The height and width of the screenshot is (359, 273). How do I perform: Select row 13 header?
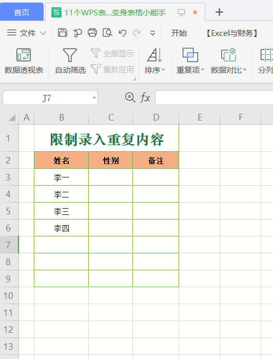coord(9,346)
